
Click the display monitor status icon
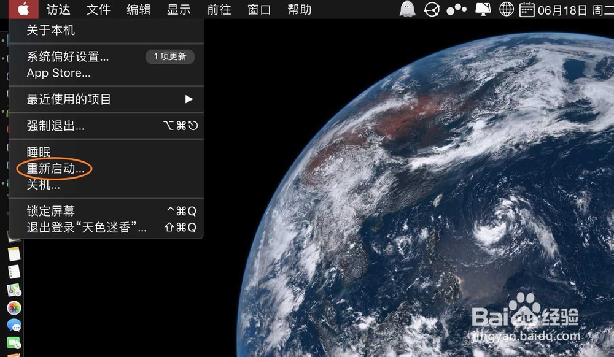coord(483,9)
